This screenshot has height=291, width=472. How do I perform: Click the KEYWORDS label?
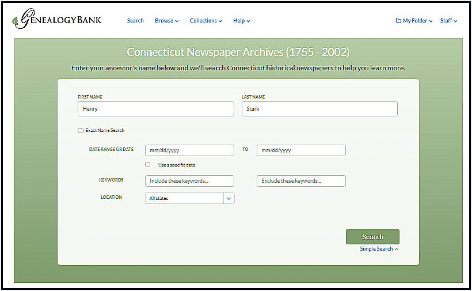tap(111, 180)
